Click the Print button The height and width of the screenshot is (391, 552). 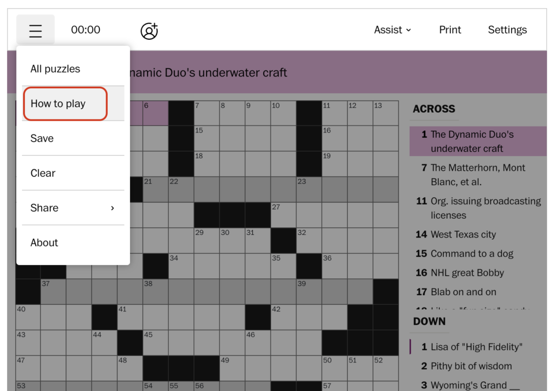pos(450,30)
